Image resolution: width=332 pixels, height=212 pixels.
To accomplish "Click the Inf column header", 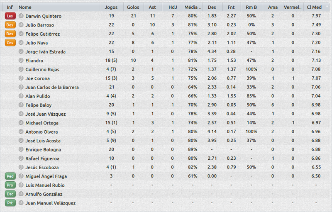I will point(10,7).
